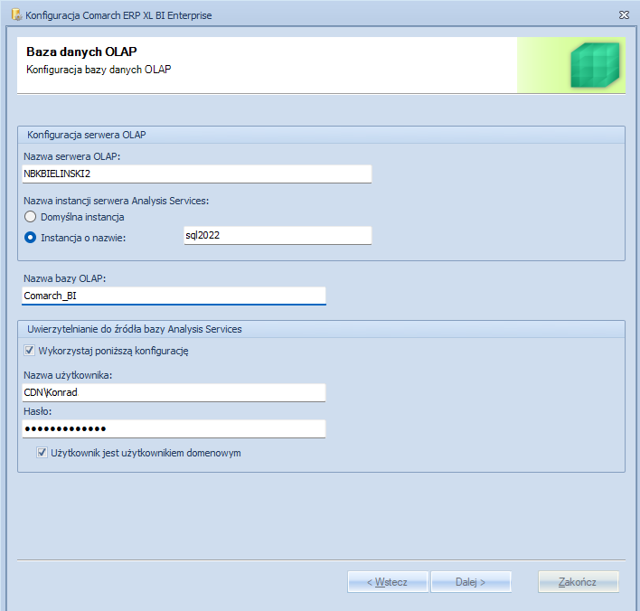
Task: Click the Konfiguracja bazy danych OLAP subtitle
Action: tap(99, 70)
